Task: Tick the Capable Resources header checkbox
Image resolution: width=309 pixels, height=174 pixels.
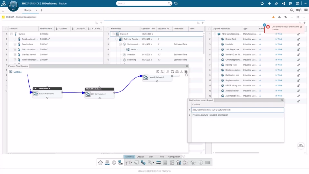Action: pos(210,29)
